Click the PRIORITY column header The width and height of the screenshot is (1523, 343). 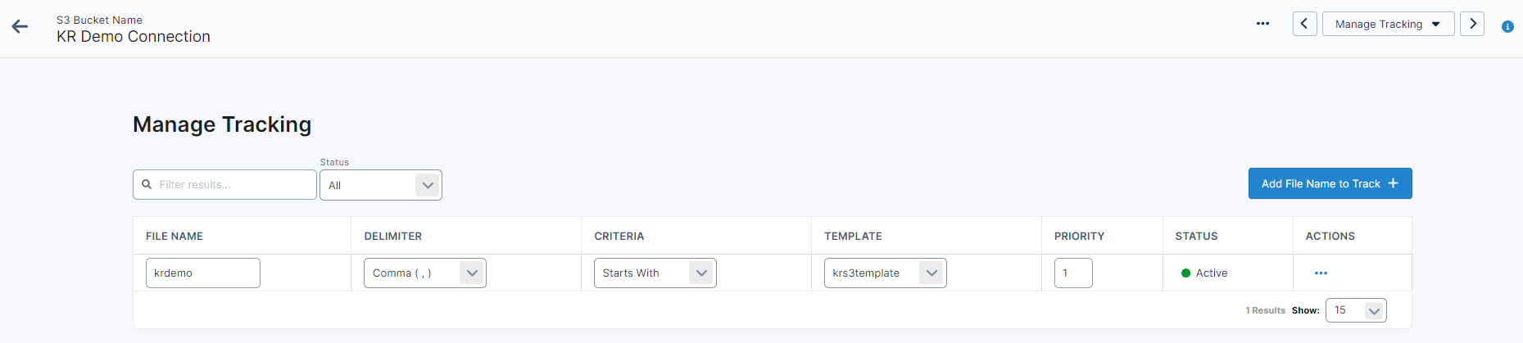(x=1079, y=236)
